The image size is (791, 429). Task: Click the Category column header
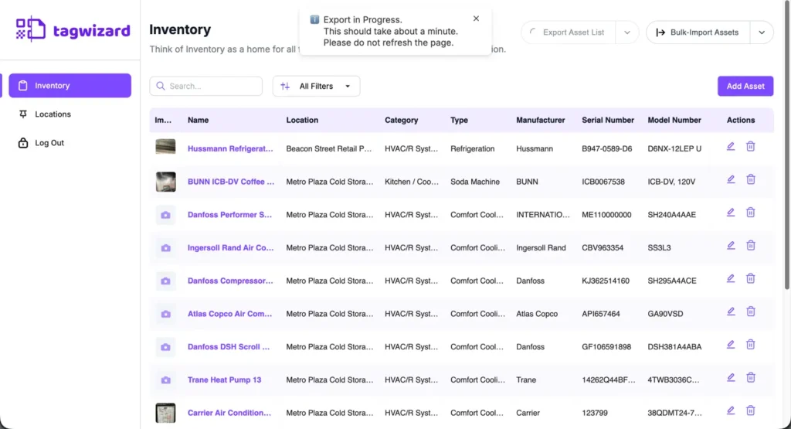pos(402,120)
